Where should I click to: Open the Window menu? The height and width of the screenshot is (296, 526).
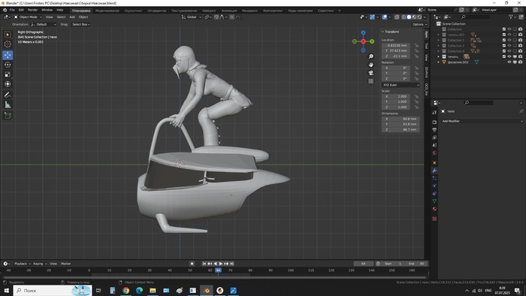[47, 10]
